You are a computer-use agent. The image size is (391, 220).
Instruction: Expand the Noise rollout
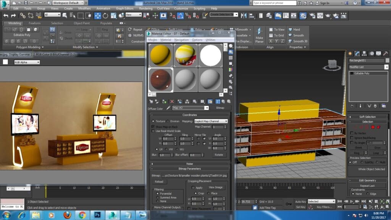tap(190, 164)
